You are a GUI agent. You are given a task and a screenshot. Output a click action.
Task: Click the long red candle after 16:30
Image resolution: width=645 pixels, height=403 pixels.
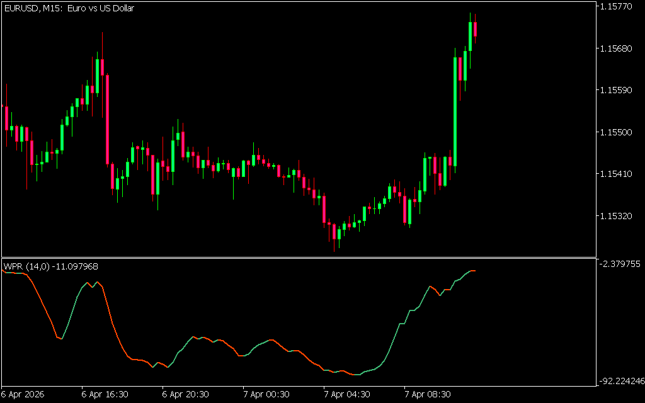pyautogui.click(x=108, y=120)
